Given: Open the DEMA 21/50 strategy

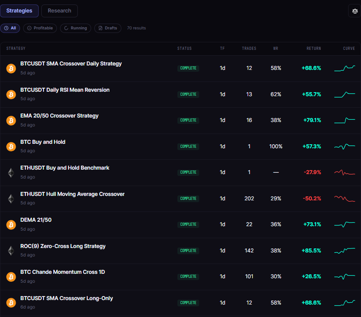Looking at the screenshot, I should [x=36, y=220].
